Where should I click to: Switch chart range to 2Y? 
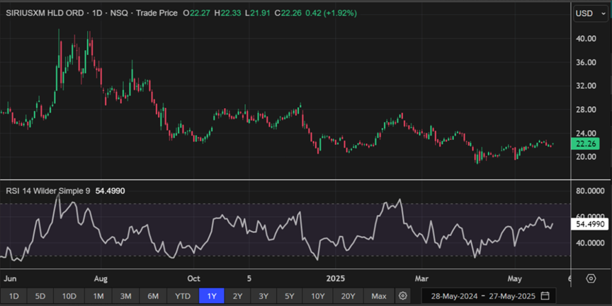point(237,295)
